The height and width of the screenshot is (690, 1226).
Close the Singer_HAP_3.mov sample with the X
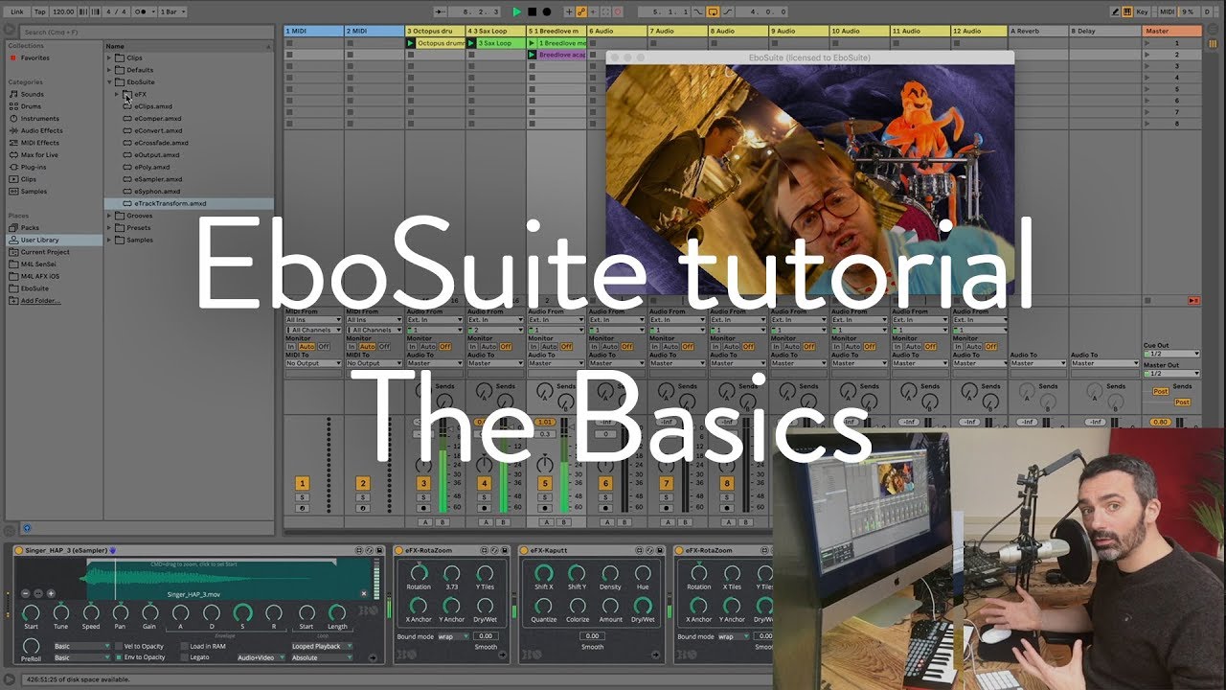point(363,593)
